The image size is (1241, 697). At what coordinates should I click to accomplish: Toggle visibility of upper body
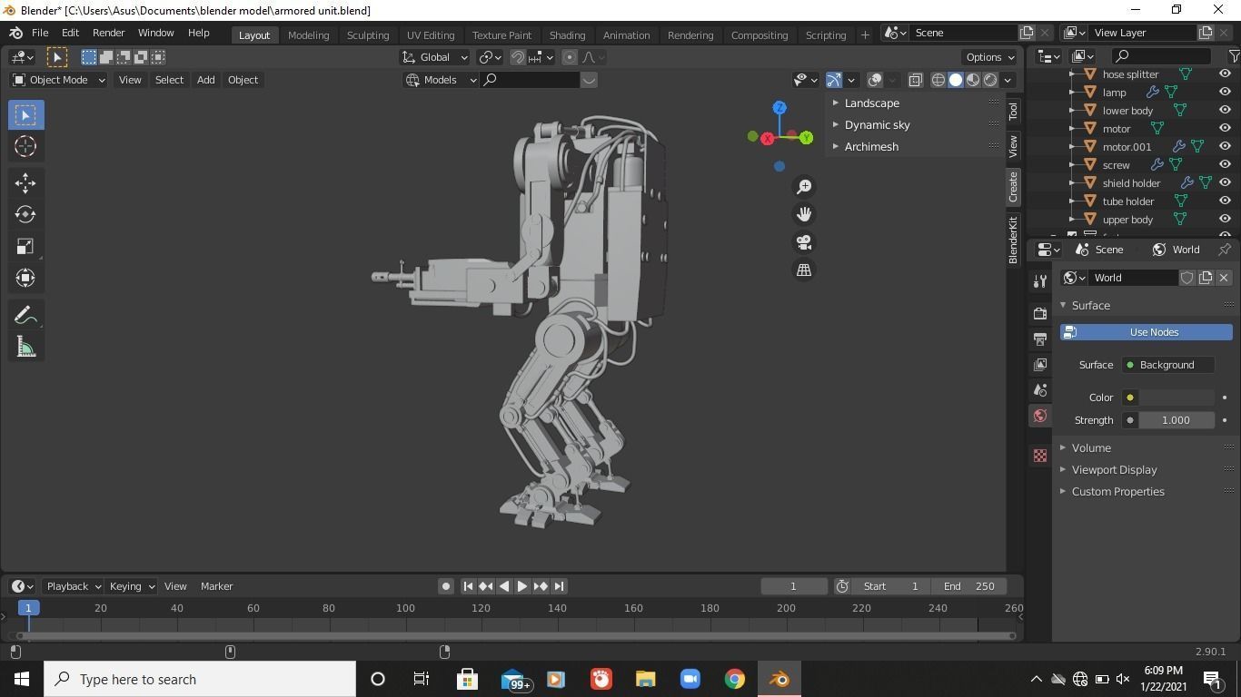point(1225,220)
